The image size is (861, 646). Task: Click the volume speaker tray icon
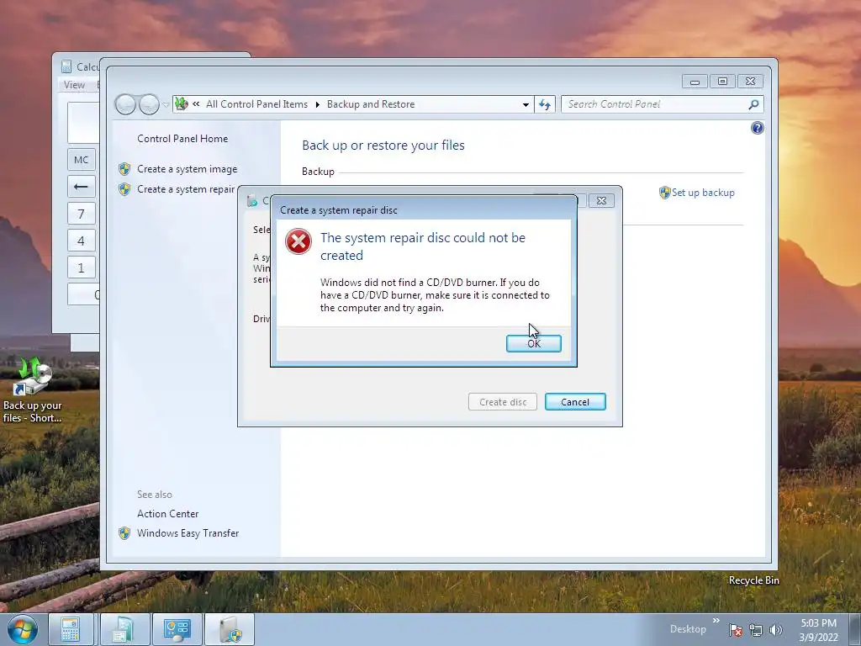click(775, 630)
